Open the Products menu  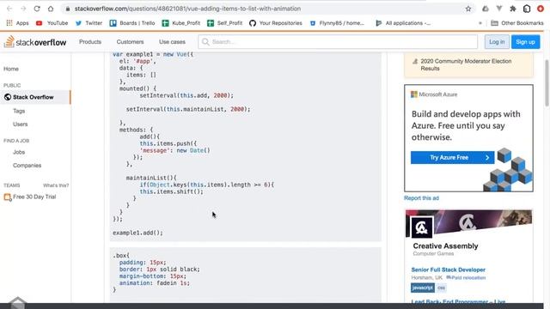[90, 42]
